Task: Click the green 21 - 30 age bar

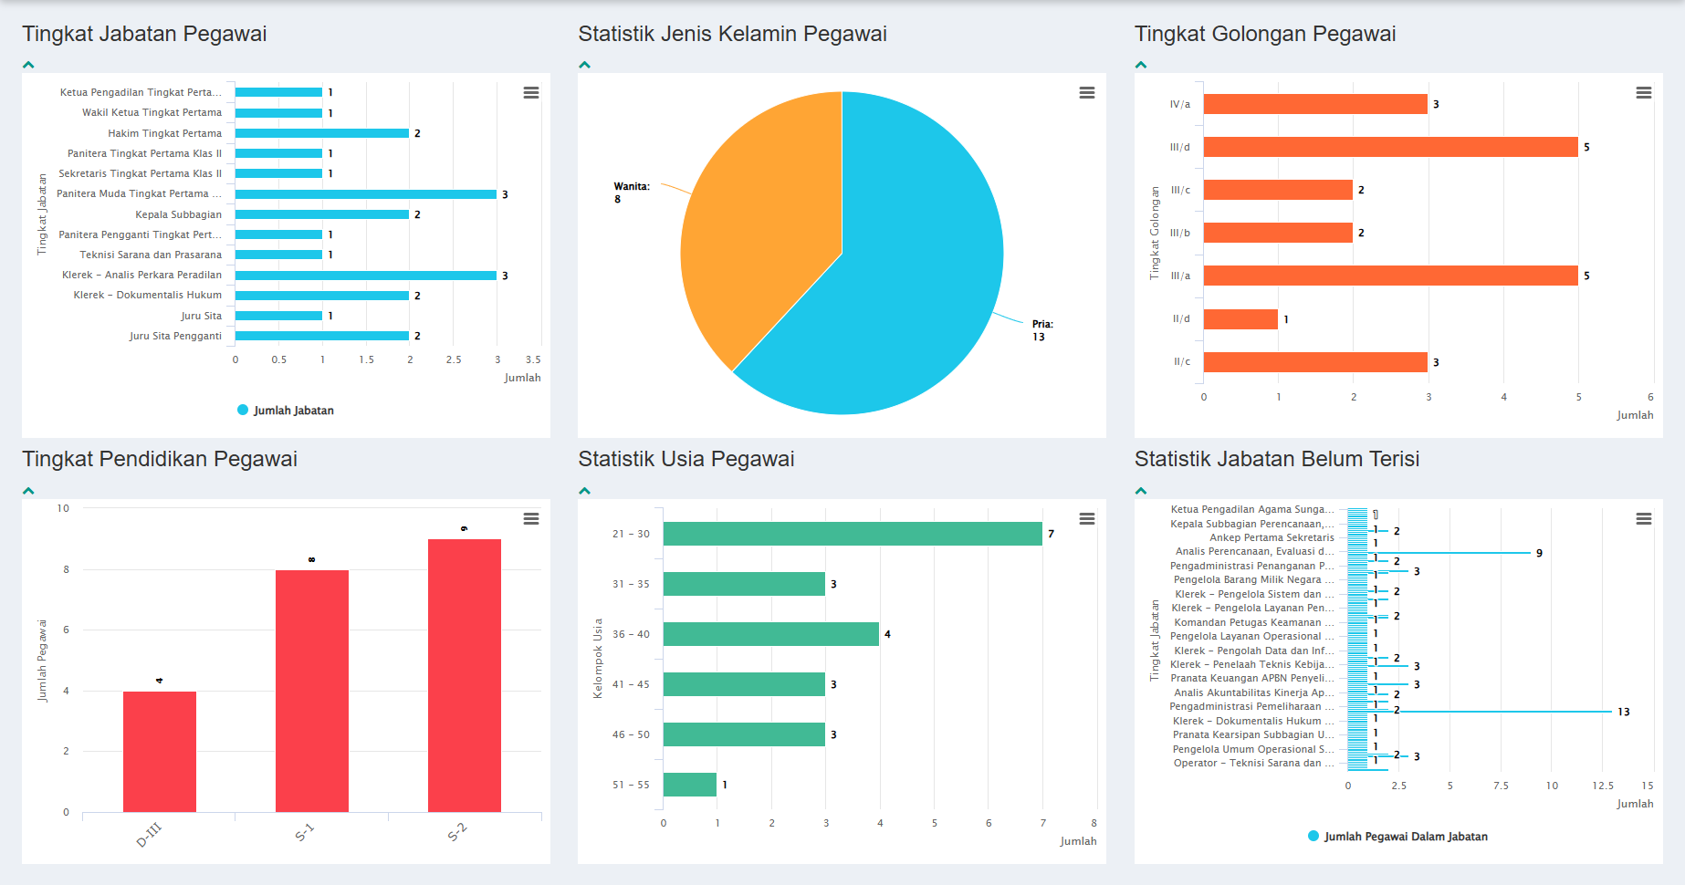Action: (852, 534)
